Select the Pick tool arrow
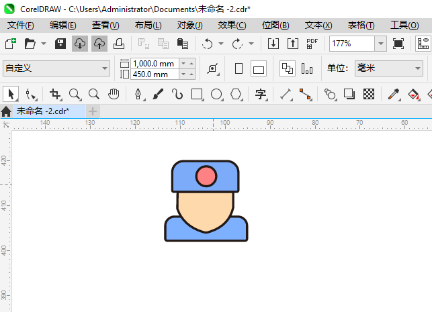This screenshot has width=432, height=312. click(x=10, y=94)
